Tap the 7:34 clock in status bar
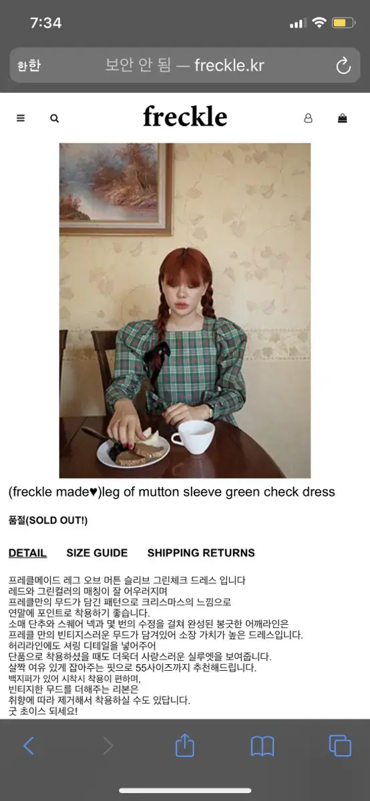 pyautogui.click(x=46, y=23)
